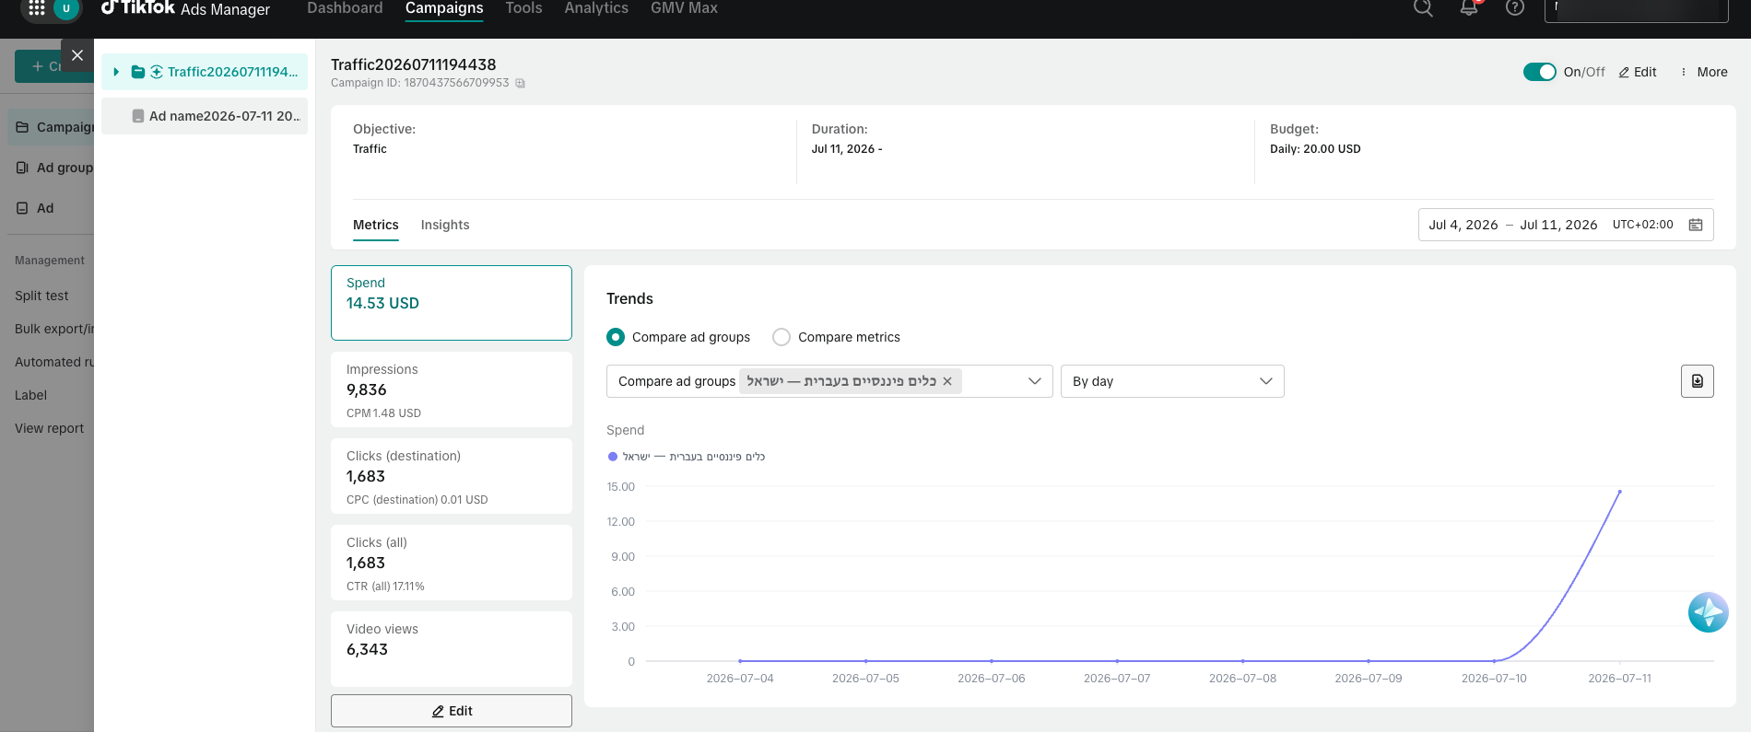Select Compare metrics radio button
This screenshot has width=1751, height=732.
pos(781,337)
